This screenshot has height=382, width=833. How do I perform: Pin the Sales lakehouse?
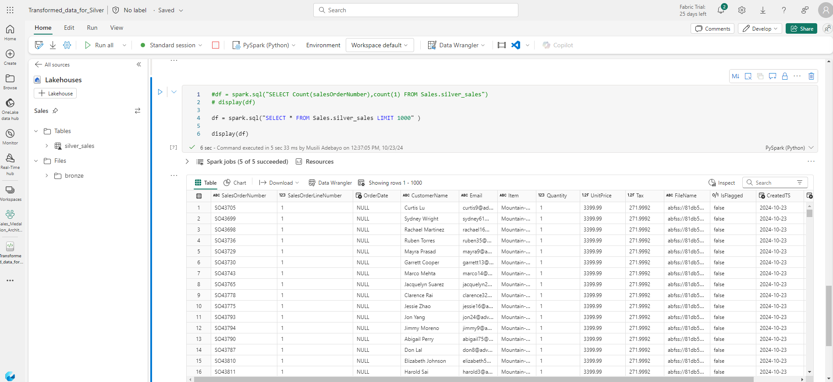55,111
